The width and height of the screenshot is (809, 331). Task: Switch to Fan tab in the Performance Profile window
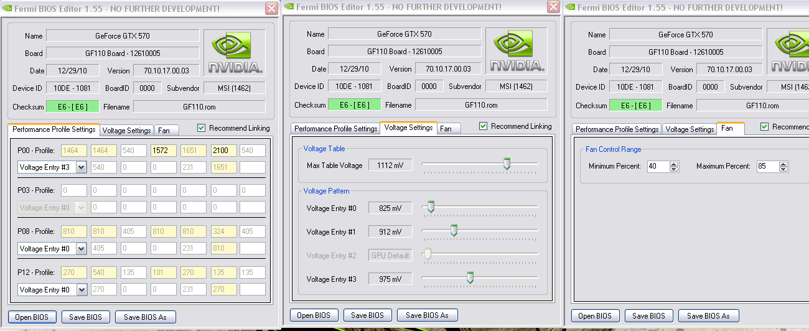tap(166, 131)
